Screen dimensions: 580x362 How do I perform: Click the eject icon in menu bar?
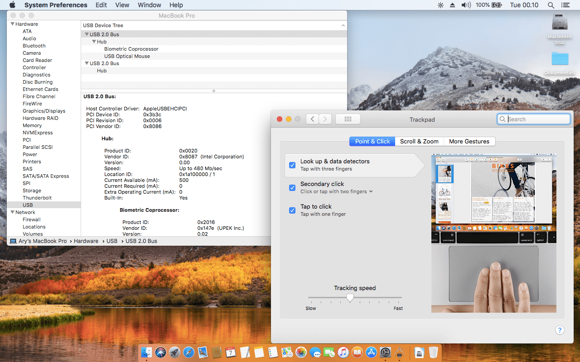453,5
